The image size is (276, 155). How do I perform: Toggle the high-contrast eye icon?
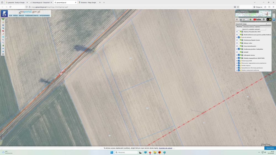click(269, 19)
